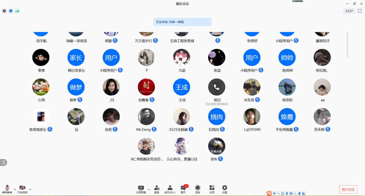Click 共享屏幕 to share screen
Viewport: 365px width, 196px height.
click(x=141, y=189)
